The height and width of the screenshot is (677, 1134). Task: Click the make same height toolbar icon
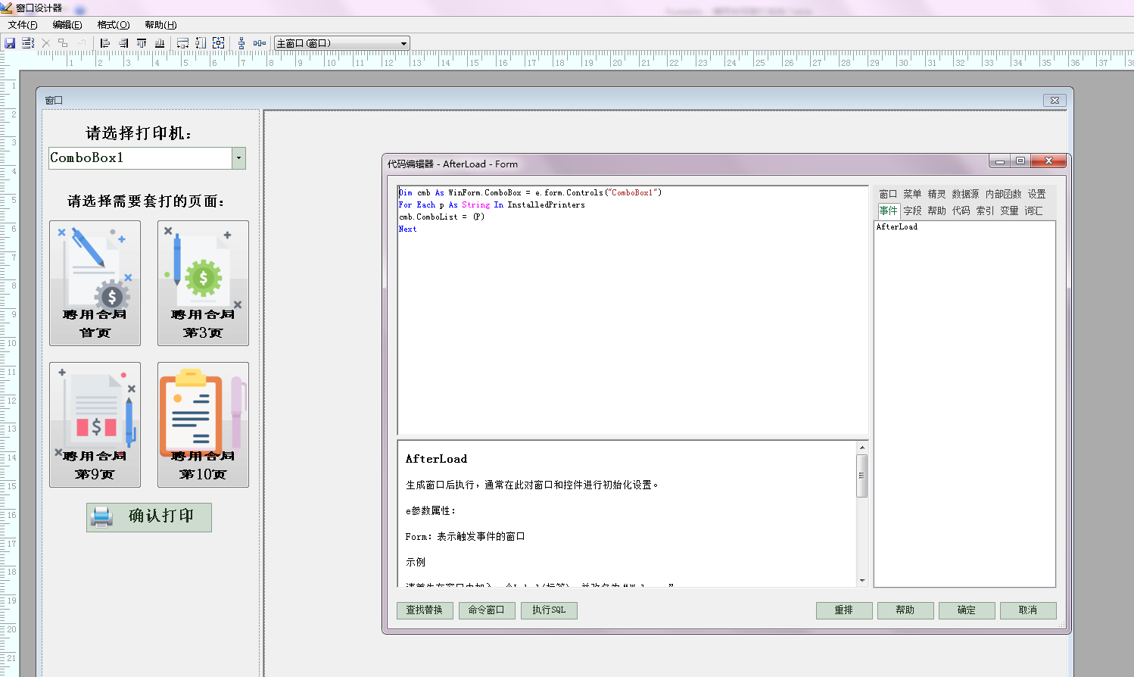[x=201, y=43]
